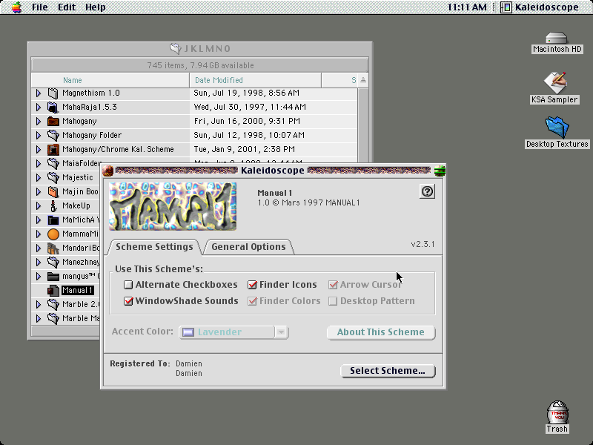593x445 pixels.
Task: Select the KSA Sampler desktop icon
Action: pos(554,88)
